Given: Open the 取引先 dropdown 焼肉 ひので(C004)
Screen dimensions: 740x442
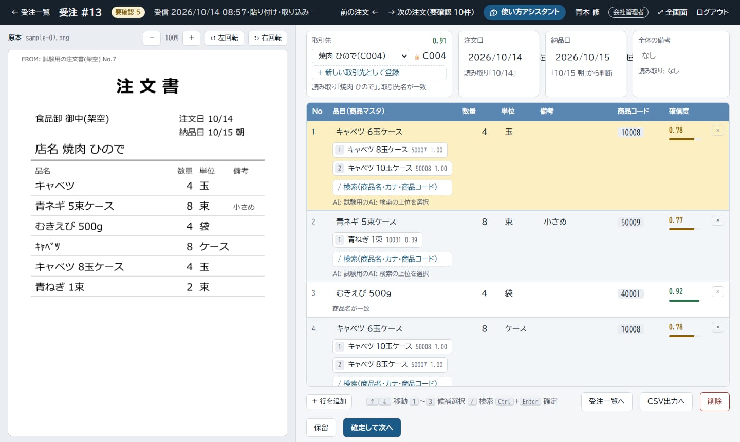Looking at the screenshot, I should [x=361, y=56].
